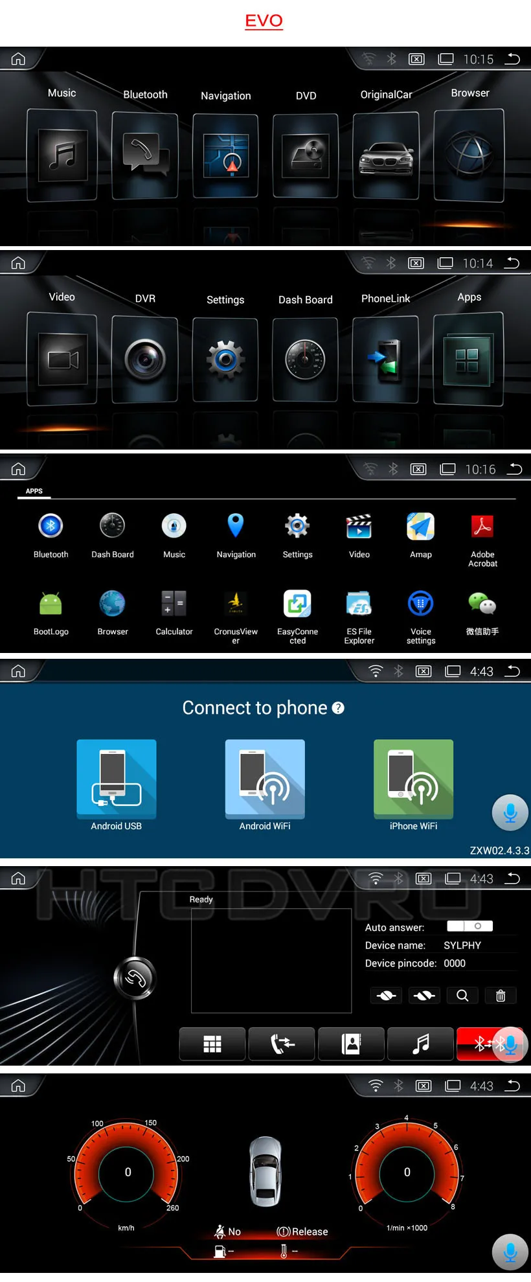Go back on the 10:15 status bar
This screenshot has height=1282, width=531.
pos(512,59)
